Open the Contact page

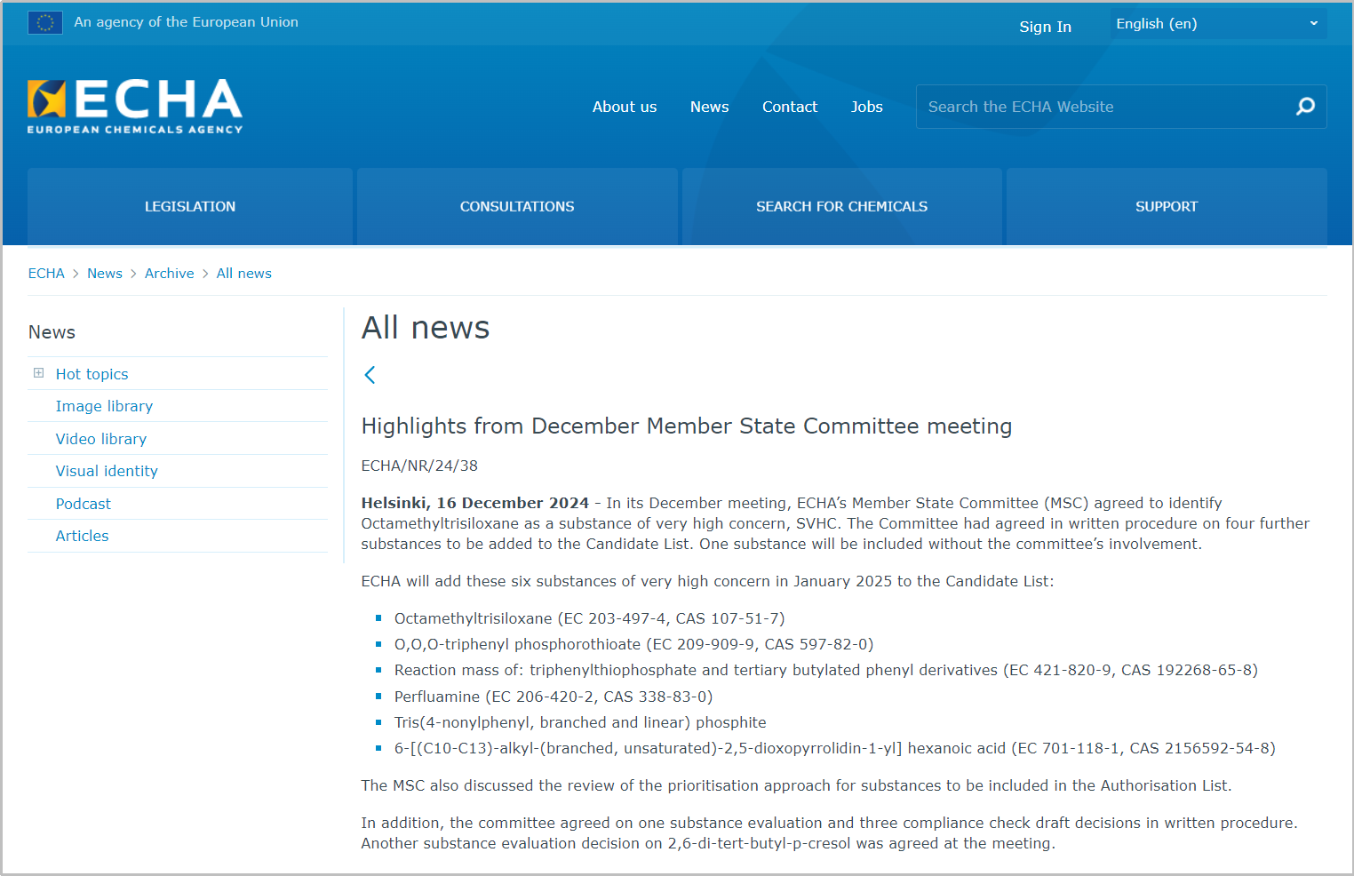789,107
